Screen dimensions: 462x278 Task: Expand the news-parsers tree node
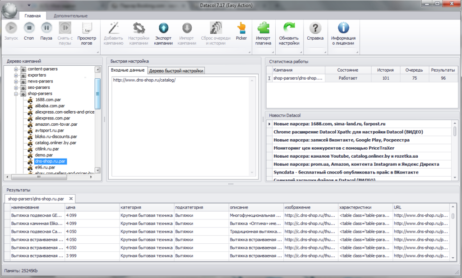pyautogui.click(x=16, y=82)
